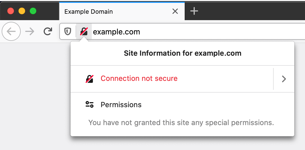305x150 pixels.
Task: Close the window with the red button
Action: 11,11
